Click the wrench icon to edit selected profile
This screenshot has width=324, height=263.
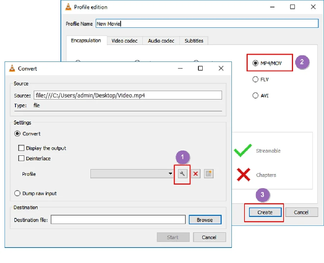pyautogui.click(x=182, y=174)
